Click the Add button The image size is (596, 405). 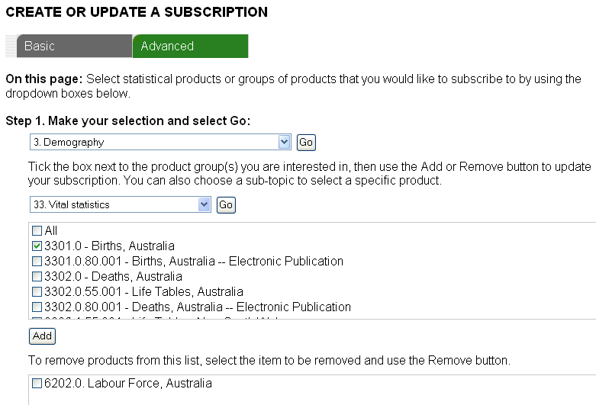point(42,336)
